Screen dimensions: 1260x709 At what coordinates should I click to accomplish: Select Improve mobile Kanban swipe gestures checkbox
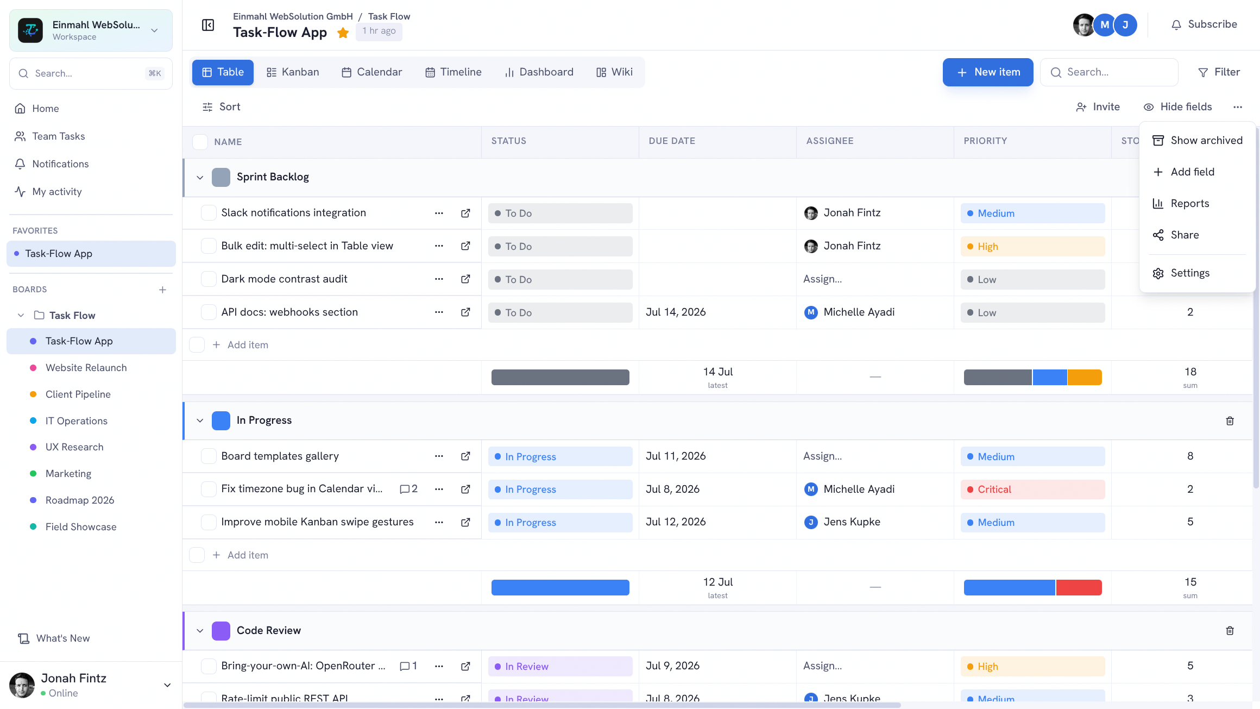tap(209, 522)
